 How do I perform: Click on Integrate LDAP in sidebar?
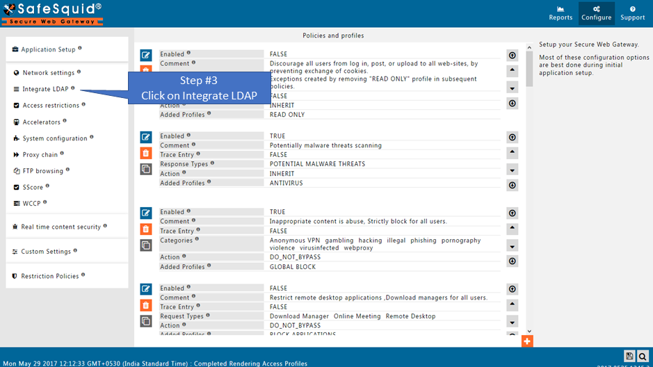[45, 89]
